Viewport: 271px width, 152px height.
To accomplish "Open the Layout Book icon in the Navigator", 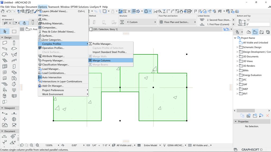I will [262, 32].
